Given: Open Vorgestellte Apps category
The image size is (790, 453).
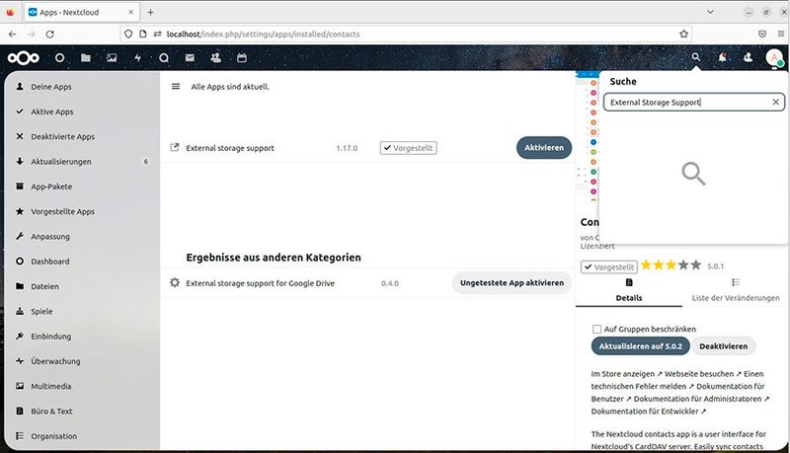Looking at the screenshot, I should (x=83, y=211).
